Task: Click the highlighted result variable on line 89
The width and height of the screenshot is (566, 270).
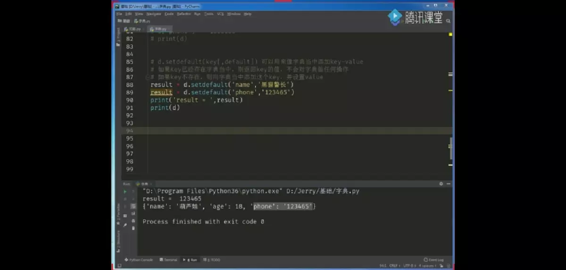Action: pos(161,92)
